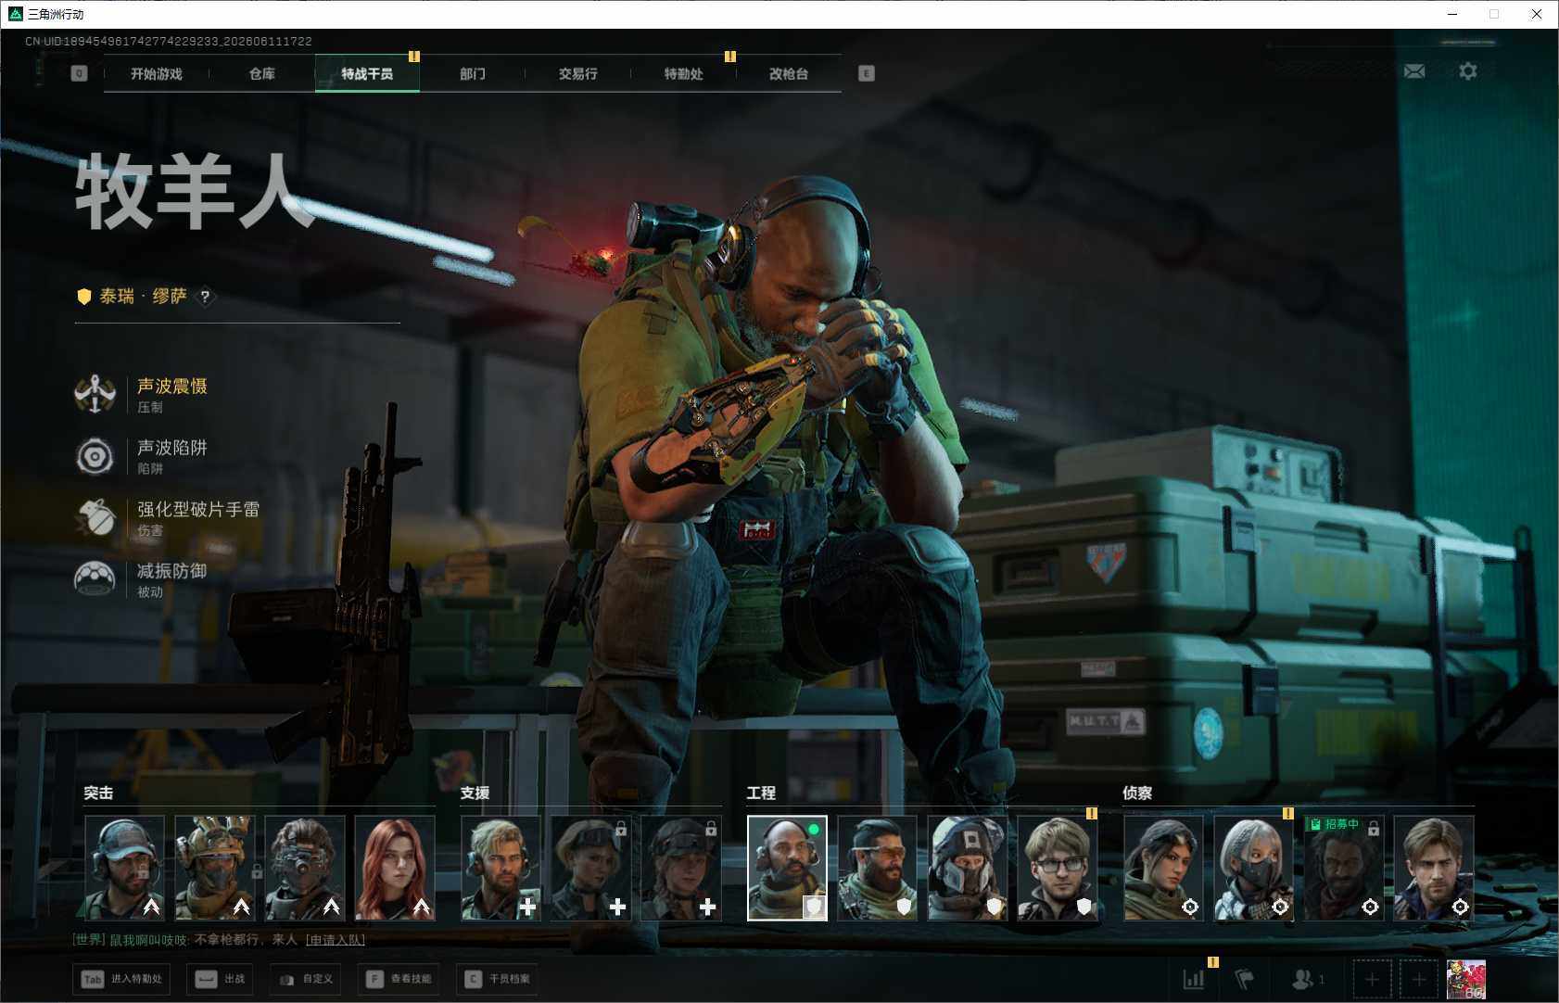The width and height of the screenshot is (1559, 1003).
Task: Click the 声波陷阱 skill name
Action: [172, 448]
